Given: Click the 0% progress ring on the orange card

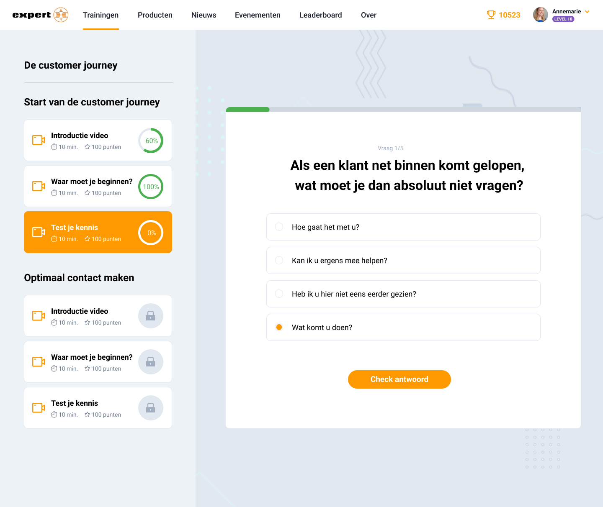Looking at the screenshot, I should click(151, 233).
